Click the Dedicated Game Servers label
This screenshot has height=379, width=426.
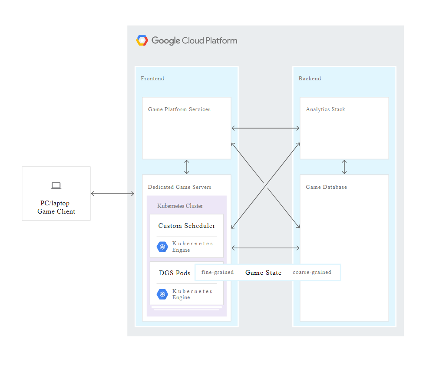179,187
